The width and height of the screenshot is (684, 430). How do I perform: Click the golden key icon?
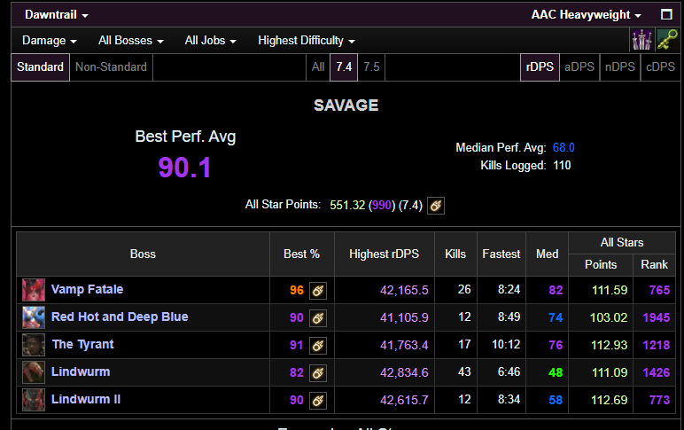point(667,40)
